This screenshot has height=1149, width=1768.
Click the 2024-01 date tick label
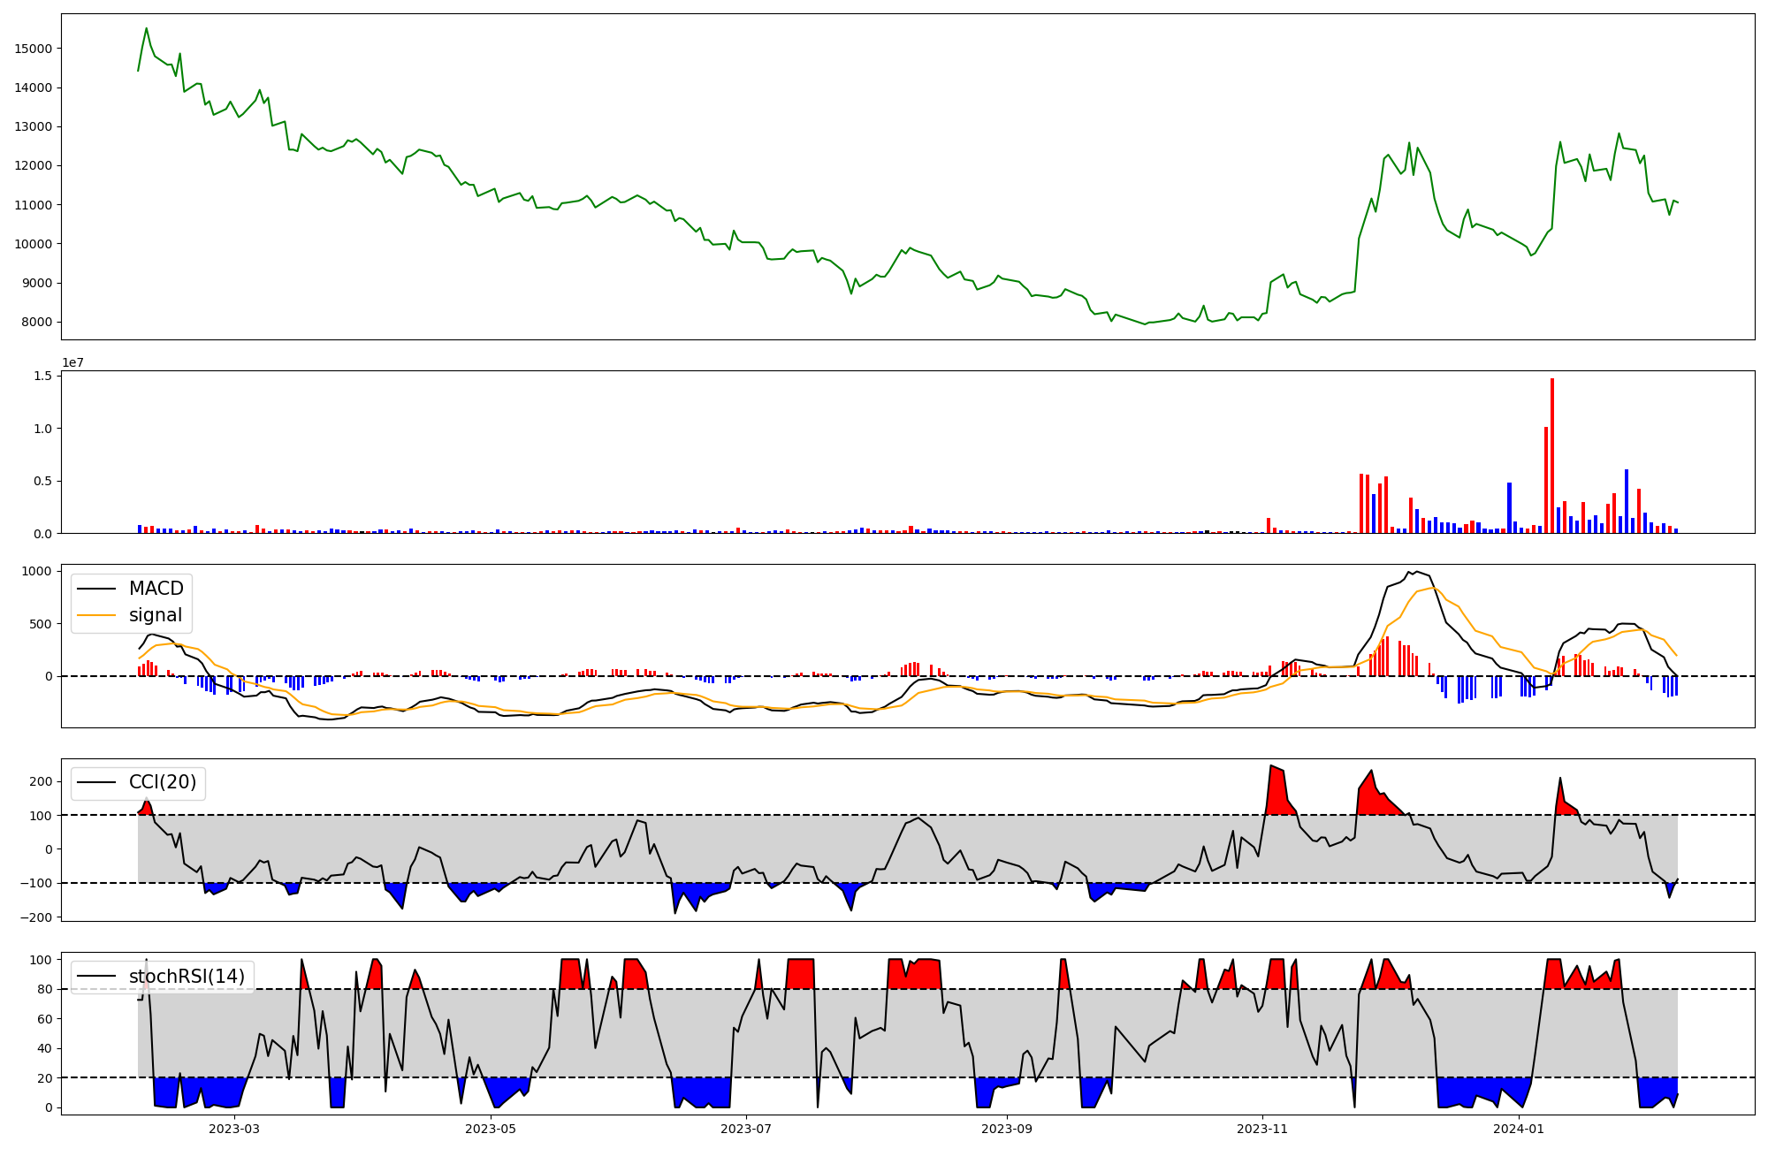pyautogui.click(x=1518, y=1129)
